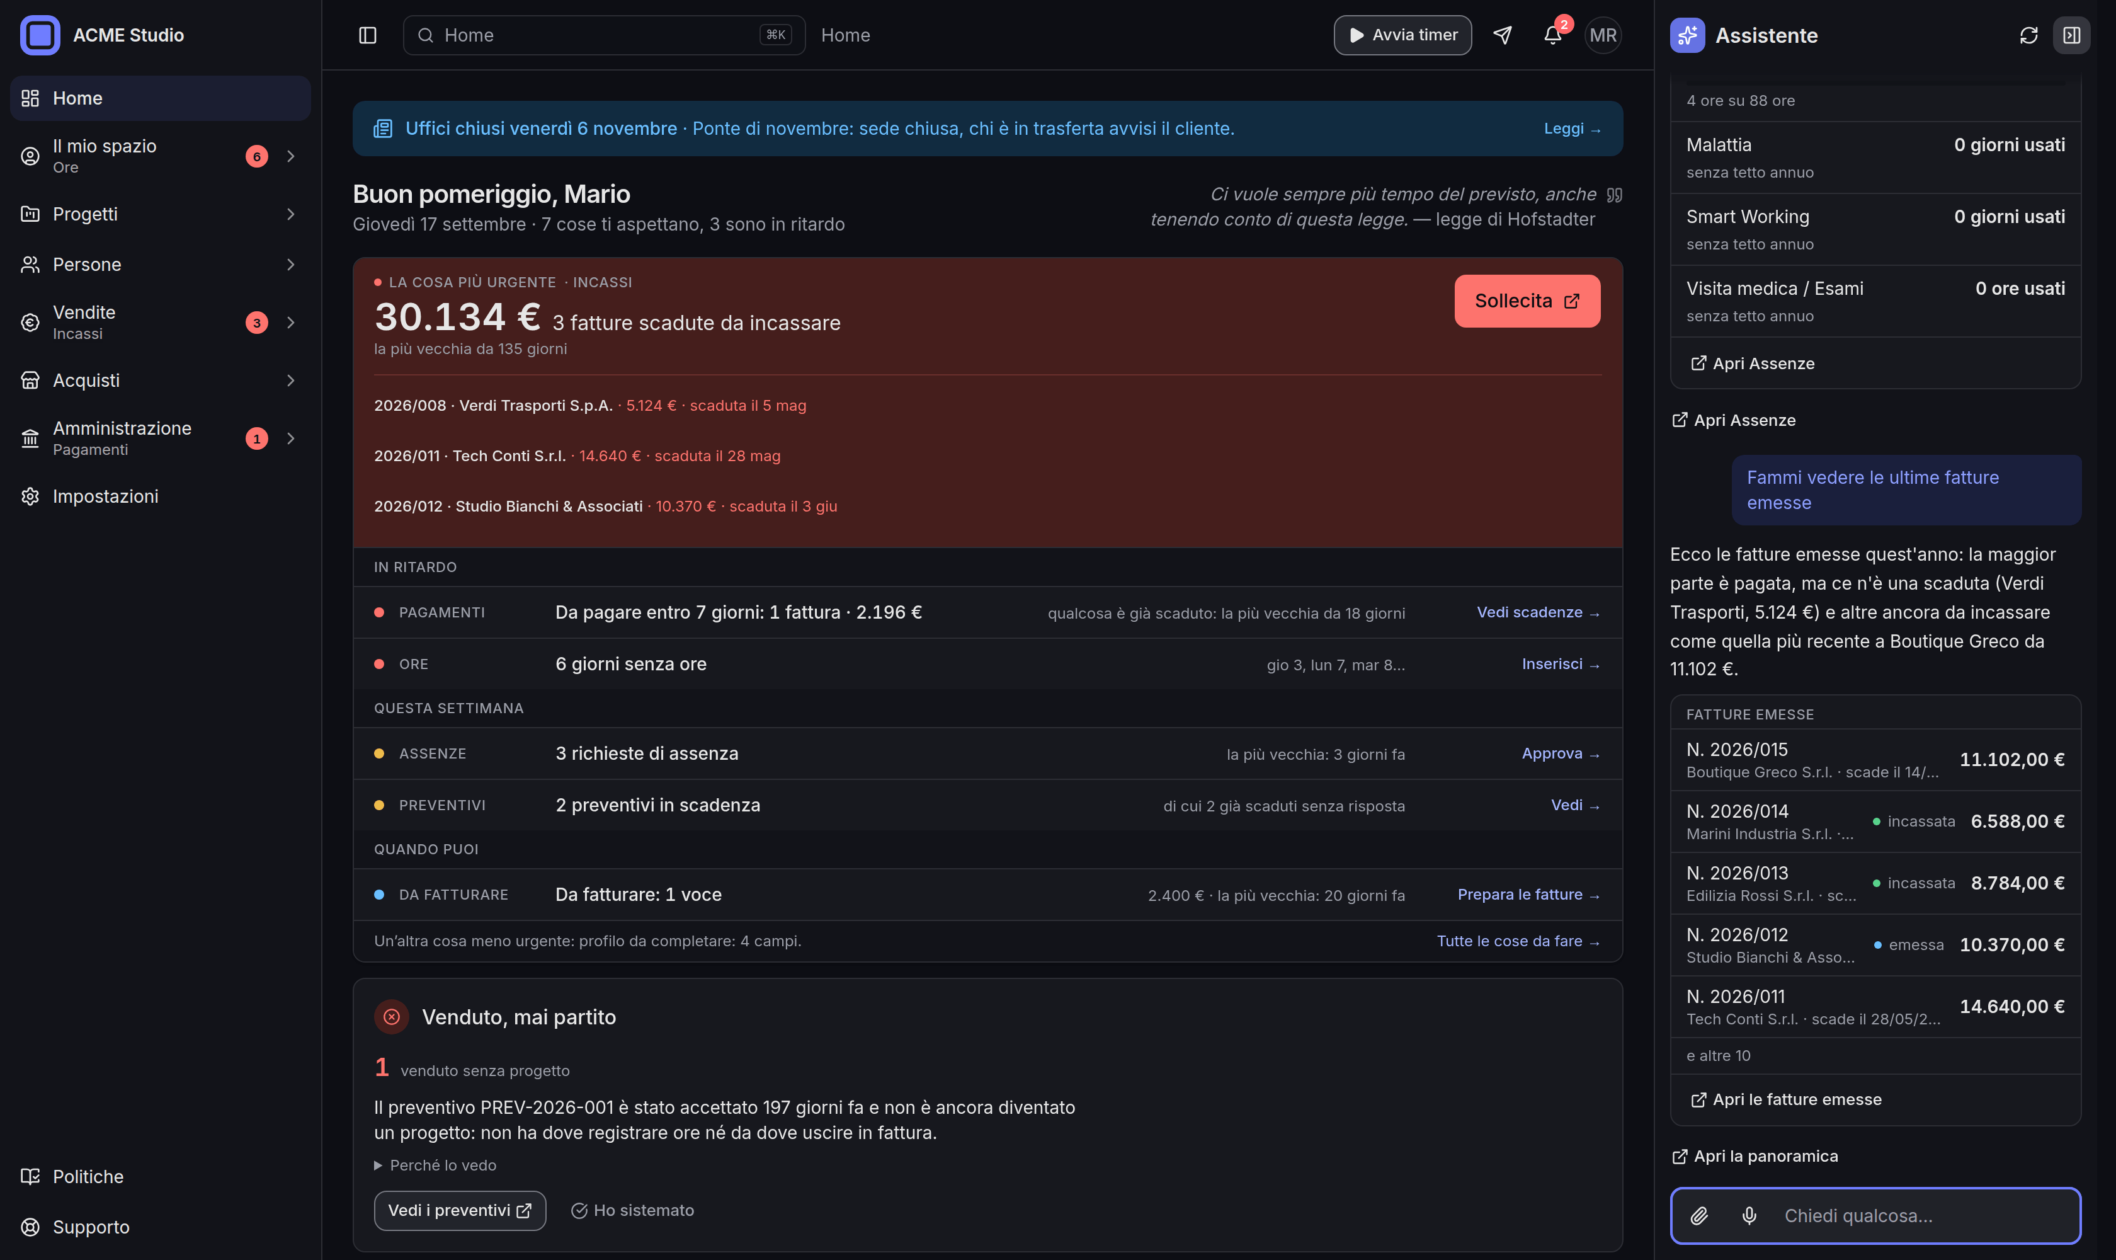Click the red icon beside Venduto, mai partito

click(x=391, y=1016)
